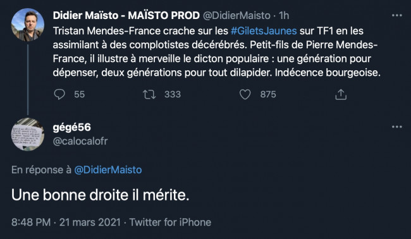Click the Twitter for iPhone source label
411x239 pixels.
pos(170,222)
